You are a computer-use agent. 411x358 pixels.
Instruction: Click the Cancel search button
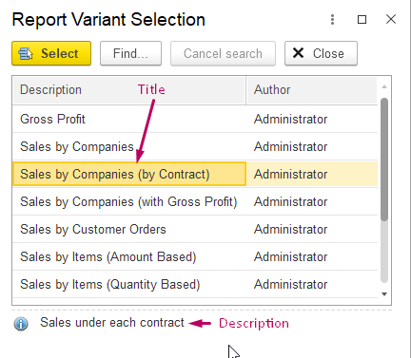pos(223,53)
